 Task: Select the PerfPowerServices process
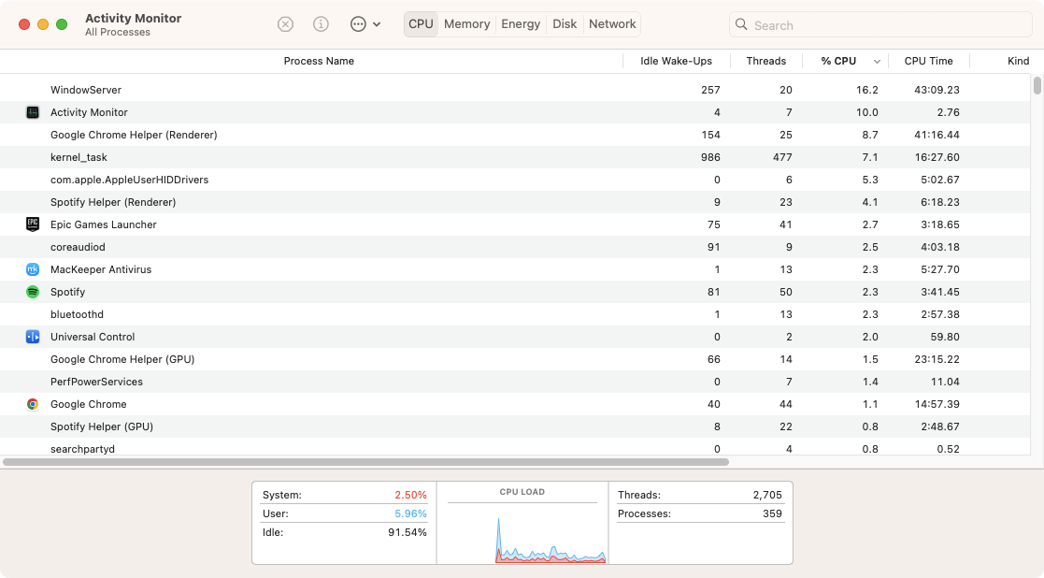(96, 383)
